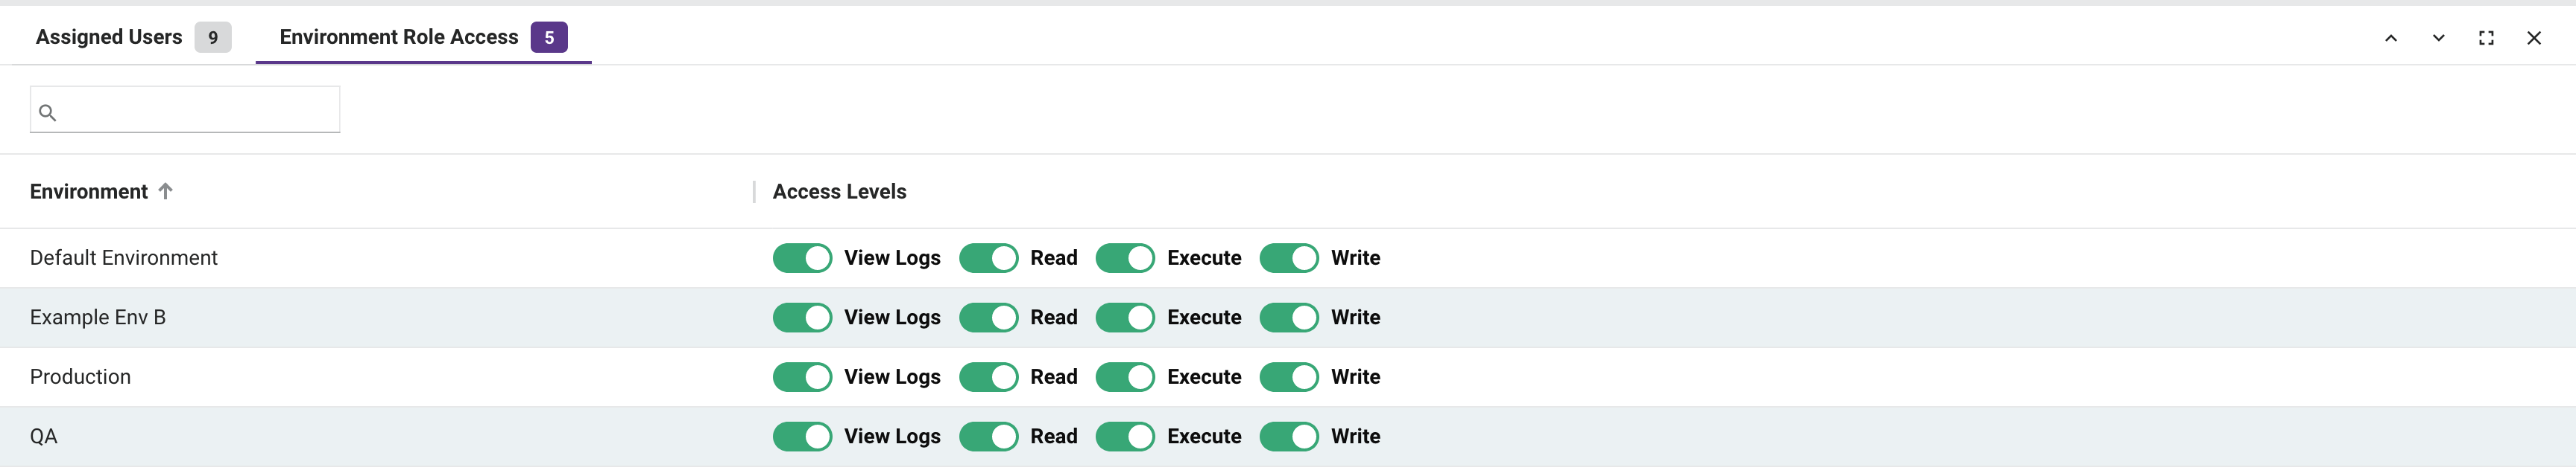Toggle Execute for Example Env B
The height and width of the screenshot is (476, 2576).
[x=1125, y=318]
